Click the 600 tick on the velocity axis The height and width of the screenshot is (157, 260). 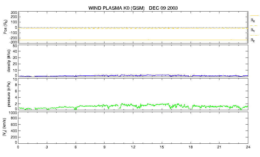point(14,125)
